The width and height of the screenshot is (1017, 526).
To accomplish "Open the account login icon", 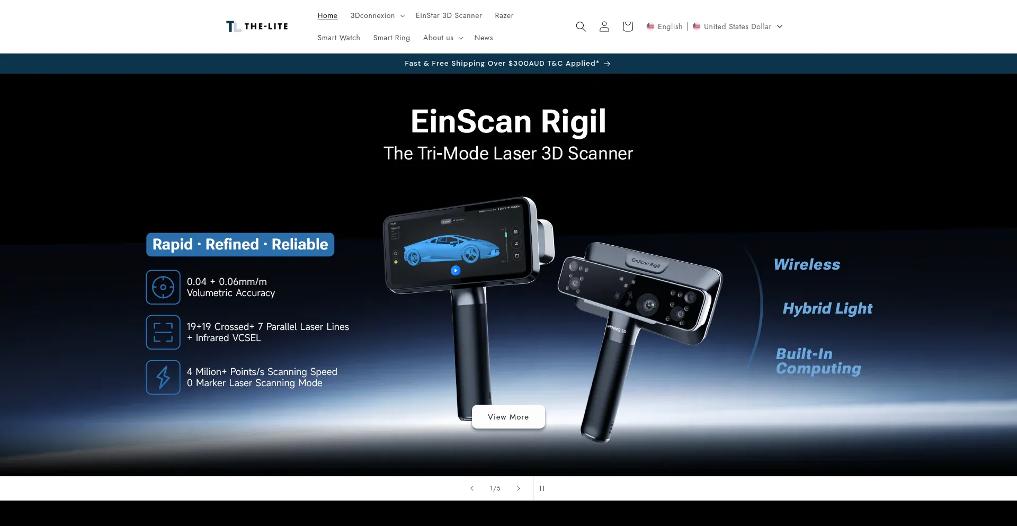I will pyautogui.click(x=604, y=26).
